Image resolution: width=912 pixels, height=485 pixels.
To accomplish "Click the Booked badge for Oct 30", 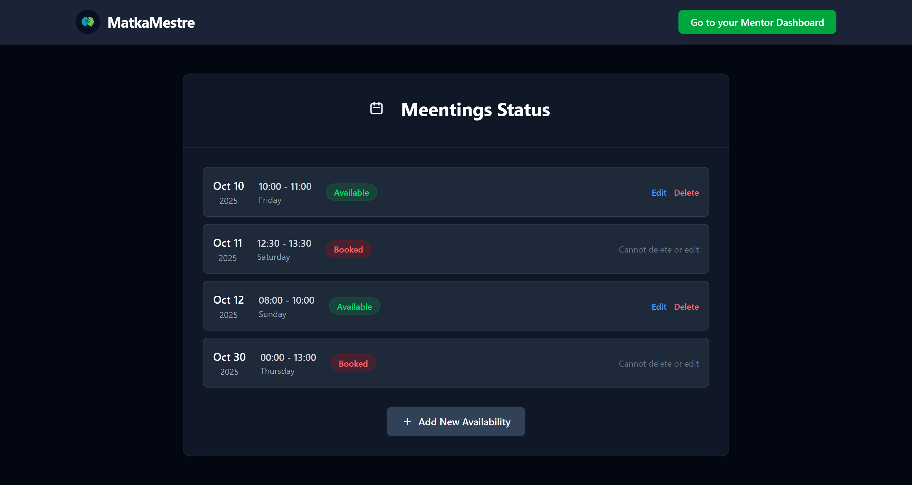I will (x=353, y=364).
